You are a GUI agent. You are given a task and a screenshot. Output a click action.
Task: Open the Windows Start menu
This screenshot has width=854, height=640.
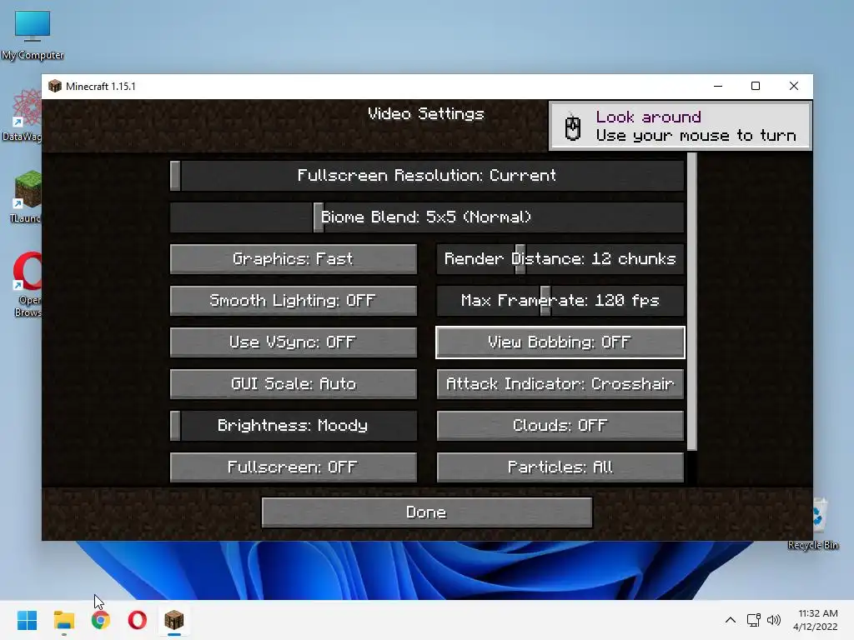[28, 620]
